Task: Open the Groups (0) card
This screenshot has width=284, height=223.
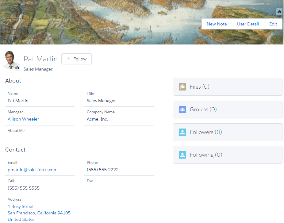Action: 228,110
